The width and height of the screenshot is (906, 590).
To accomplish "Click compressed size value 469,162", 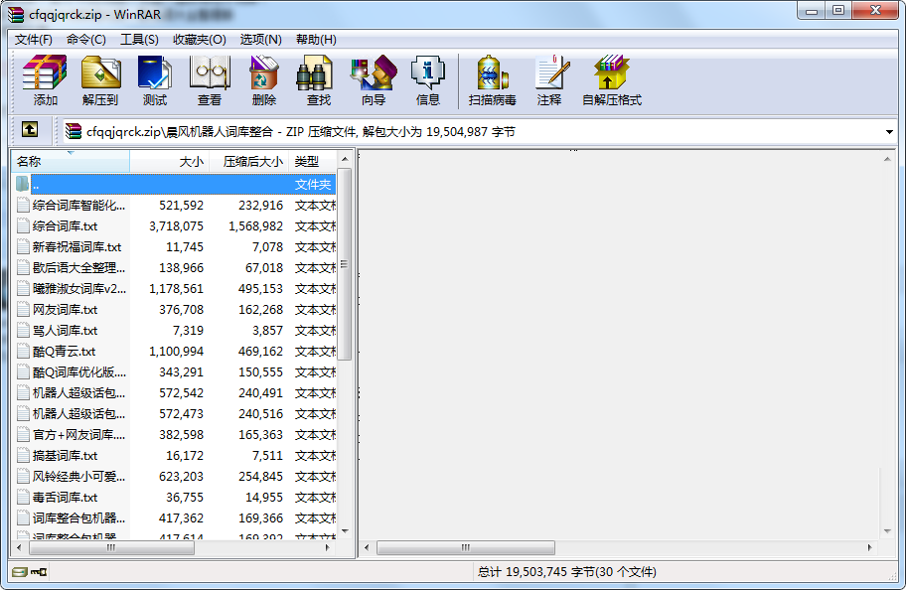I will click(x=260, y=351).
